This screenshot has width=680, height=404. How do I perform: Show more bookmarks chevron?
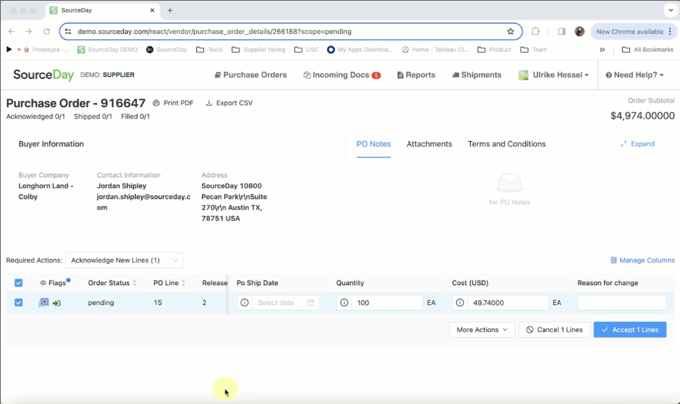(602, 50)
